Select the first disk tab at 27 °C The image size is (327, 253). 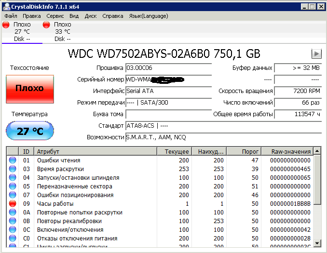pyautogui.click(x=22, y=32)
